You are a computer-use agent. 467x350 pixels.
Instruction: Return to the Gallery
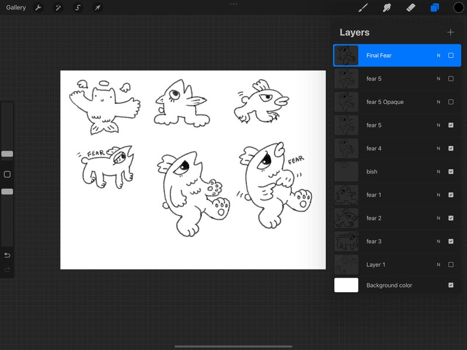(16, 8)
